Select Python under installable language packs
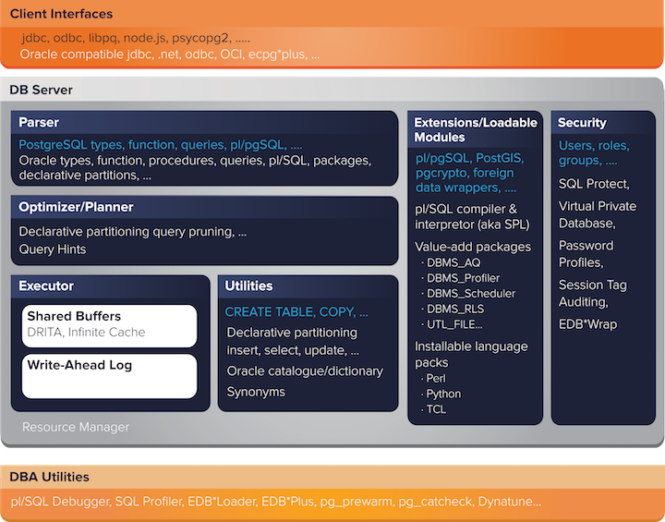The height and width of the screenshot is (522, 665). [443, 394]
